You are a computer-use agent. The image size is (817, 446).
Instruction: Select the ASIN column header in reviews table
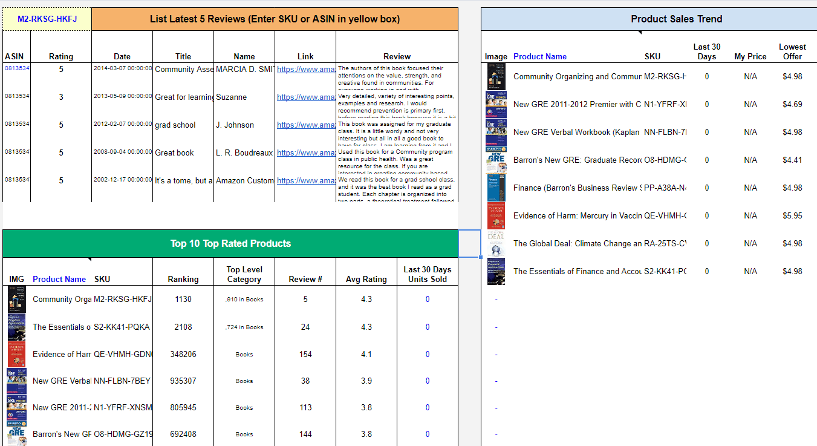[x=14, y=56]
